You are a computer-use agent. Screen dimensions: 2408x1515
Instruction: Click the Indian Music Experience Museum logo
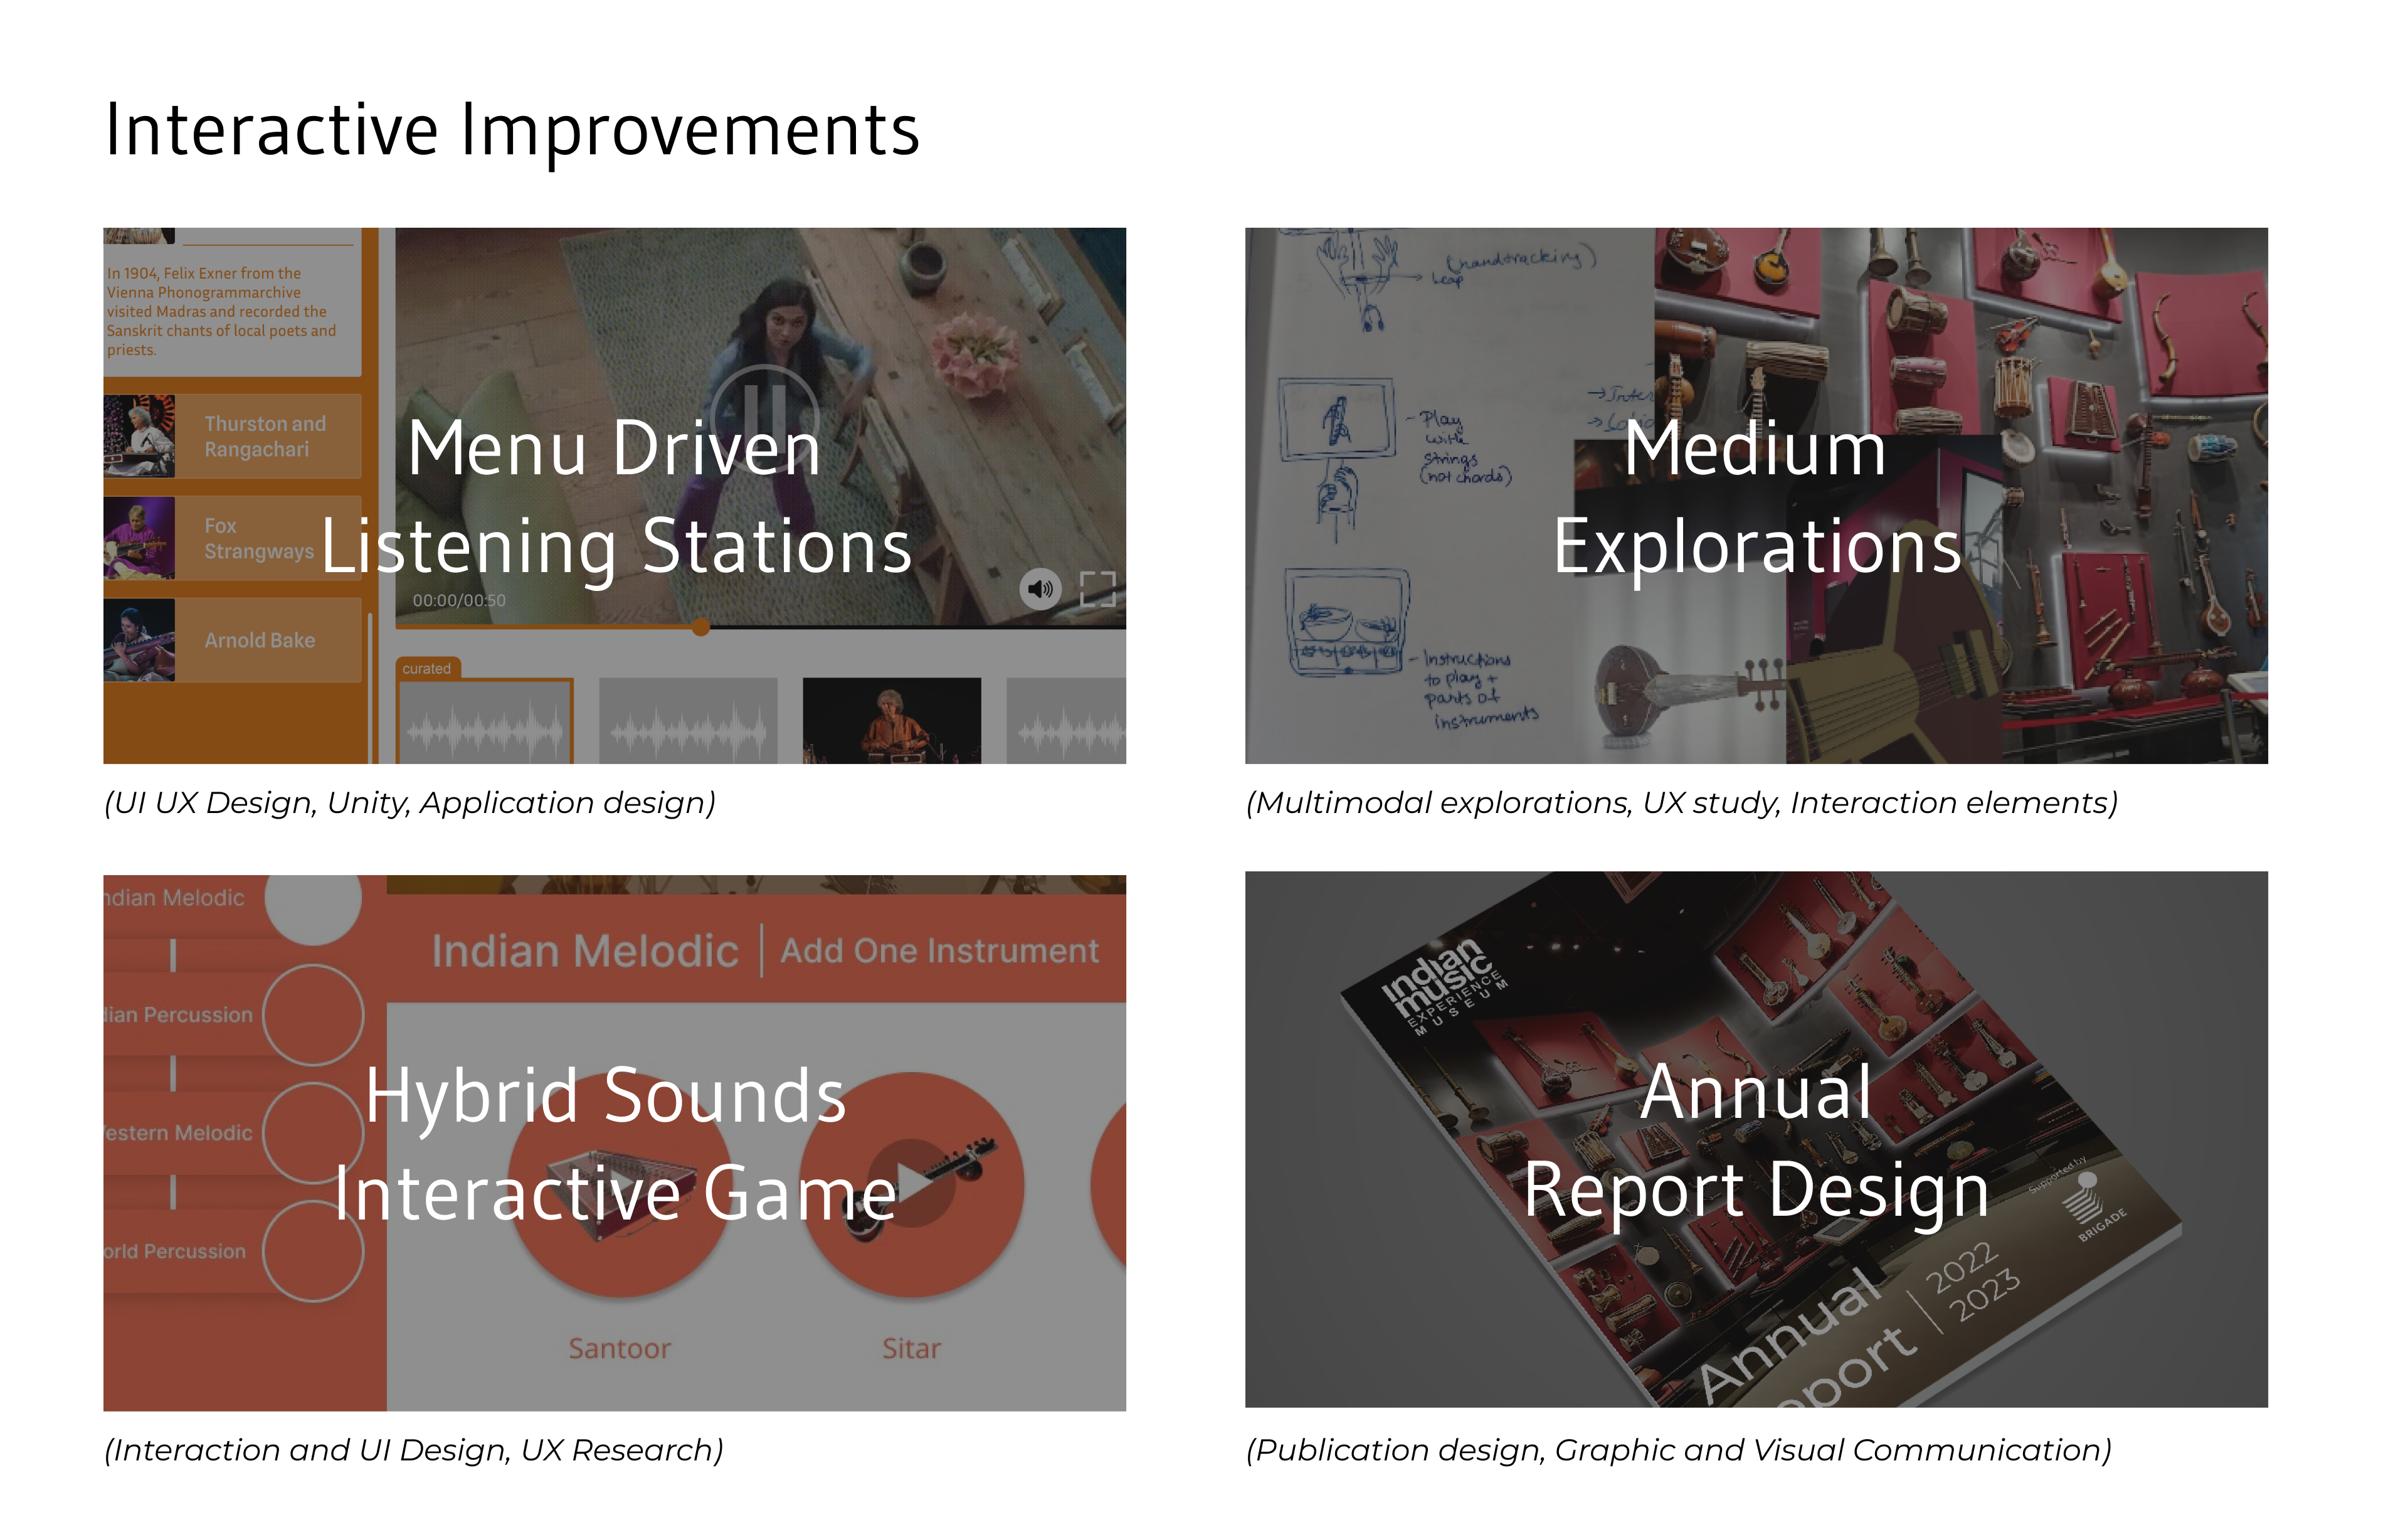pyautogui.click(x=1442, y=987)
